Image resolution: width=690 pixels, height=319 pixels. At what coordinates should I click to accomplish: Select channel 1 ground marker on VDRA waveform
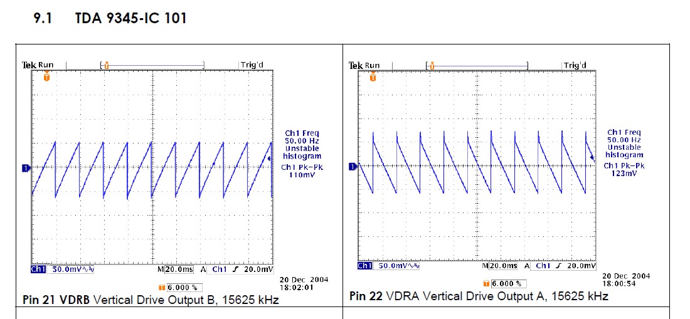pos(353,166)
